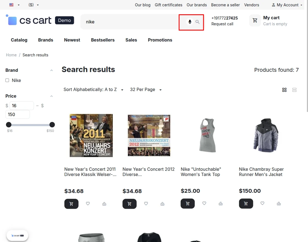This screenshot has height=242, width=308.
Task: Open the 32 Per Page dropdown
Action: (146, 90)
